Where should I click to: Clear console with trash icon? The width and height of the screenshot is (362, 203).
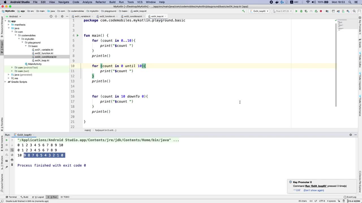point(12,165)
